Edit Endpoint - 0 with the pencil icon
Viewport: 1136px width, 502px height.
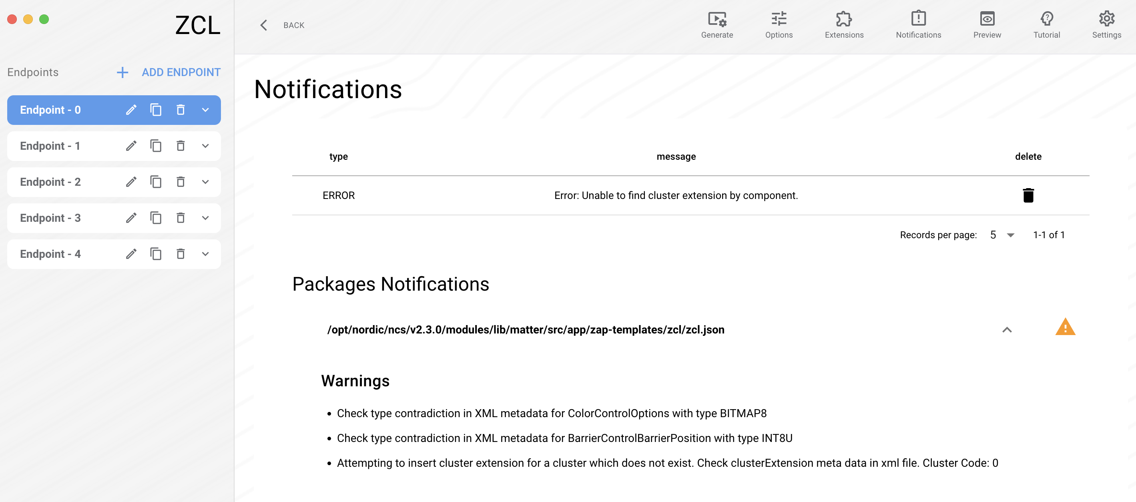pos(131,110)
